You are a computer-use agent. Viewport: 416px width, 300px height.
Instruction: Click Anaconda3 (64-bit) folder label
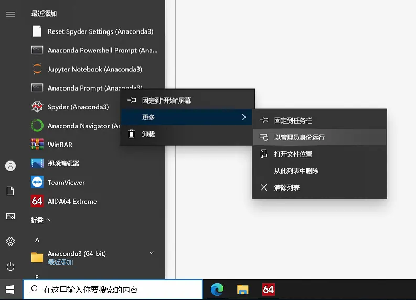tap(77, 253)
